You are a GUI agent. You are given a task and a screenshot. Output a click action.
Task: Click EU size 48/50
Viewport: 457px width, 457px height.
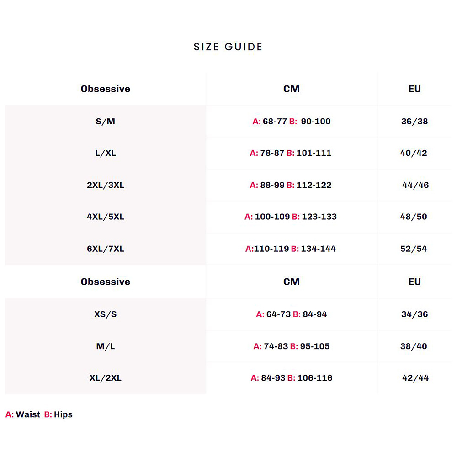tap(414, 217)
